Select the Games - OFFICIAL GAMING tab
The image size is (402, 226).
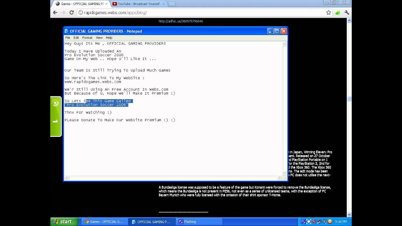81,4
